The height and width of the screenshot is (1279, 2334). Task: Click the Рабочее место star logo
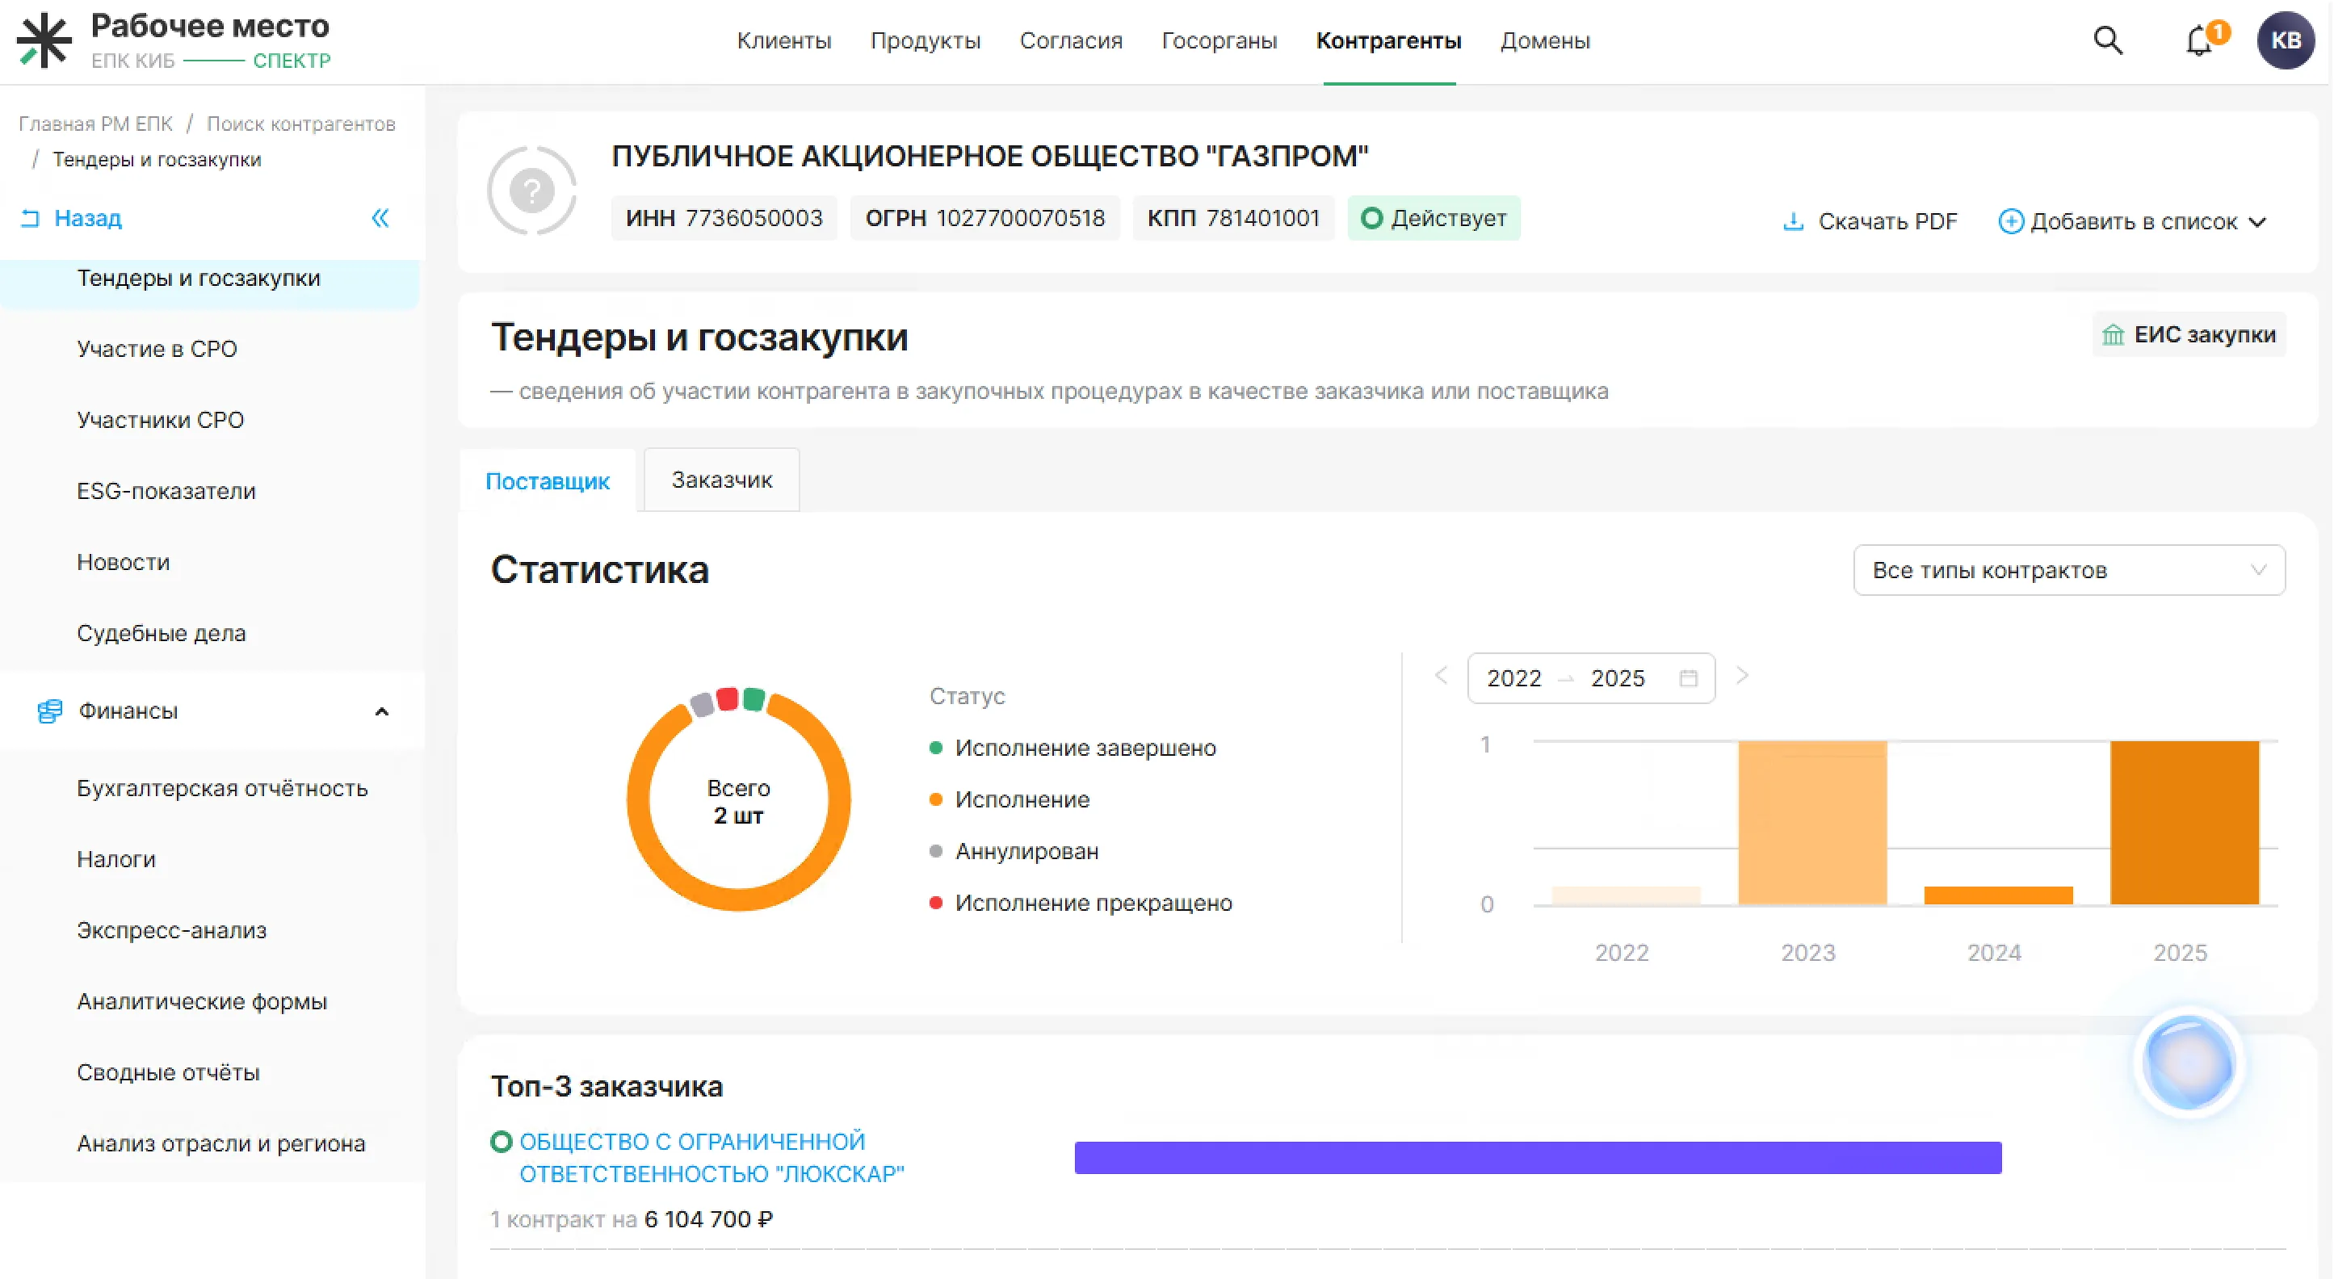44,40
